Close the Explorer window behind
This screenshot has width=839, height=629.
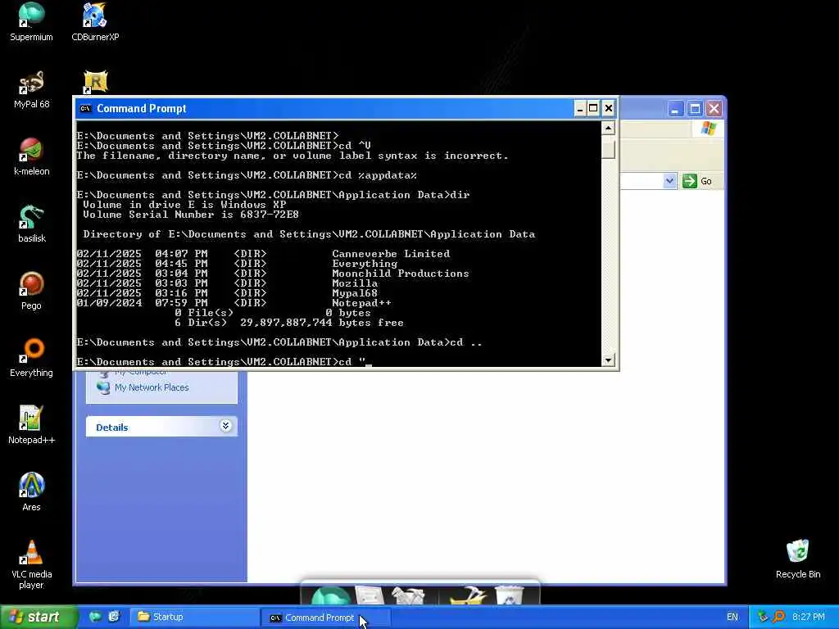[714, 109]
